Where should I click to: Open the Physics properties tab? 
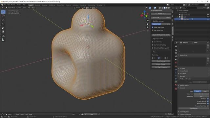click(x=176, y=76)
